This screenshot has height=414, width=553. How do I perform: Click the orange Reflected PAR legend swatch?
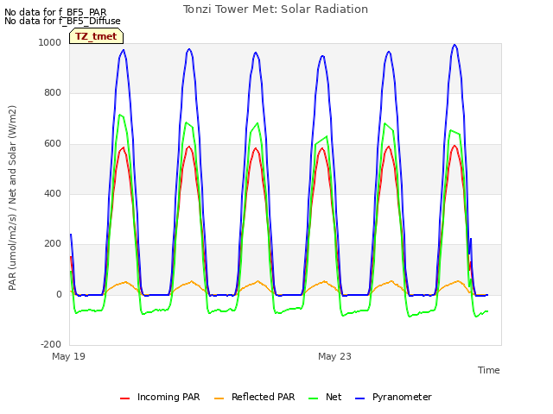[x=219, y=398]
